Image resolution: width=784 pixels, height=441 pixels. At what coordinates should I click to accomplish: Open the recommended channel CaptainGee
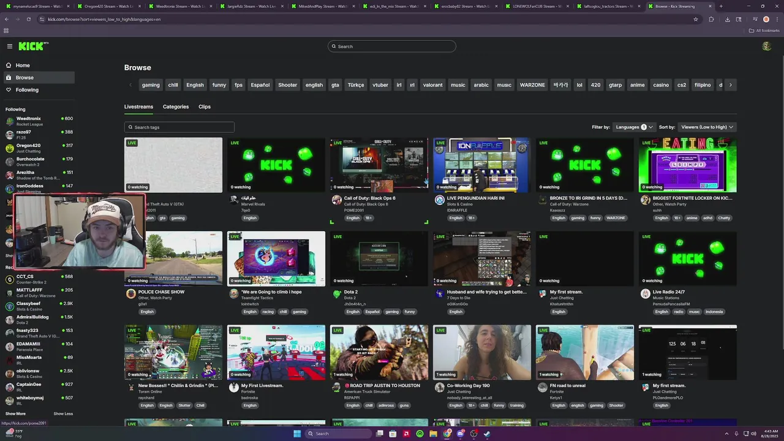39,387
